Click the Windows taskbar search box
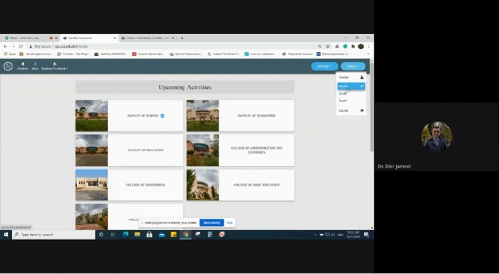Viewport: 499px width, 274px height. coord(54,234)
